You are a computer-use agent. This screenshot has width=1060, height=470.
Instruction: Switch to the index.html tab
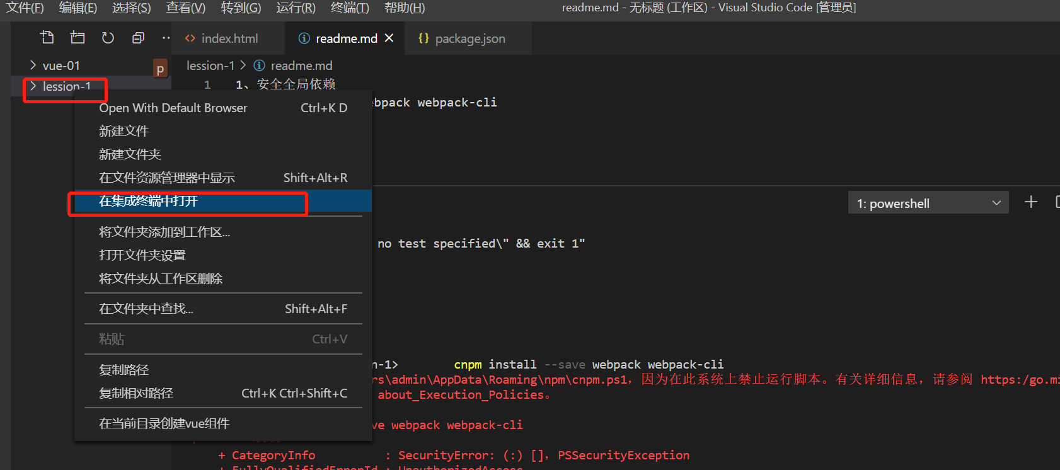click(228, 38)
